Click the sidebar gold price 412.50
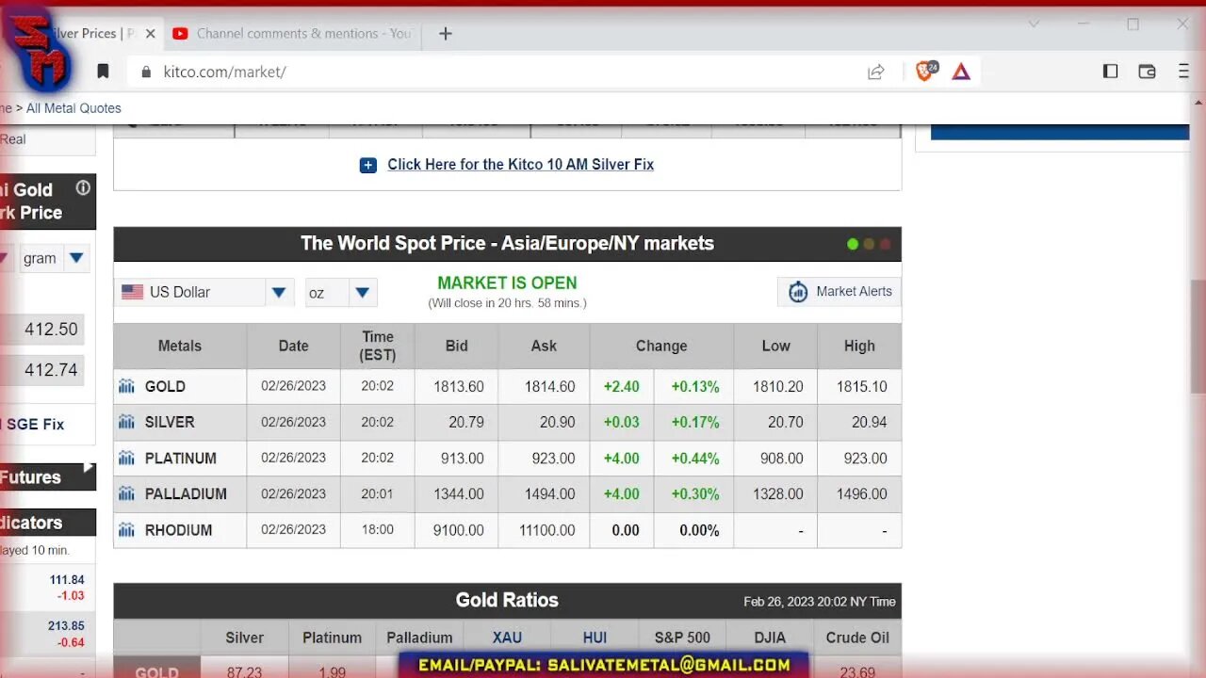This screenshot has width=1206, height=678. pyautogui.click(x=51, y=330)
